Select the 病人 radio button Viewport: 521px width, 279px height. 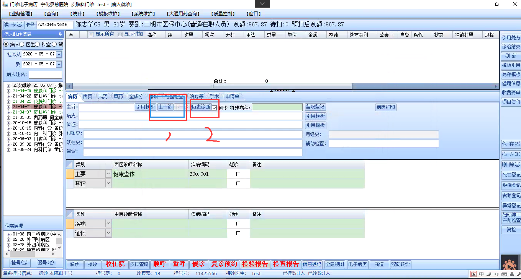point(6,44)
